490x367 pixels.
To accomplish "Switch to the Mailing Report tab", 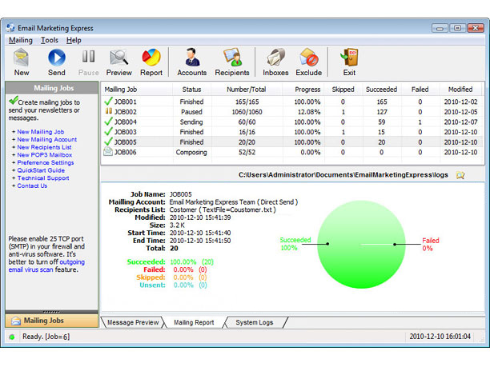I will [x=194, y=322].
